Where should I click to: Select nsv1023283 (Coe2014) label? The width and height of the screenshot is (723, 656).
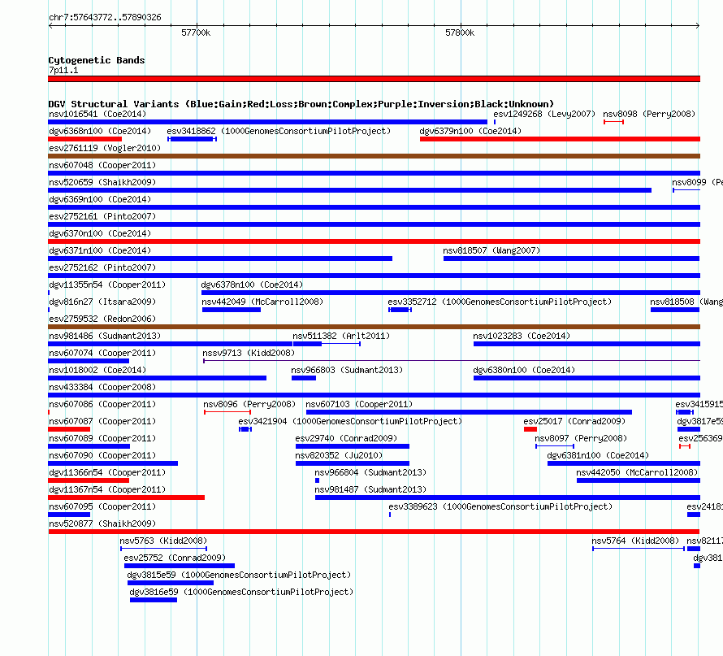coord(522,336)
